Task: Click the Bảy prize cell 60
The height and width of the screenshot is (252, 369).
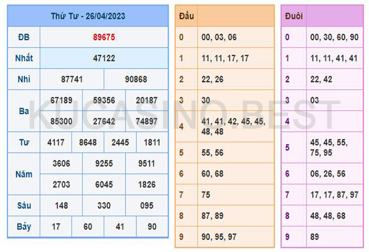Action: click(x=88, y=227)
